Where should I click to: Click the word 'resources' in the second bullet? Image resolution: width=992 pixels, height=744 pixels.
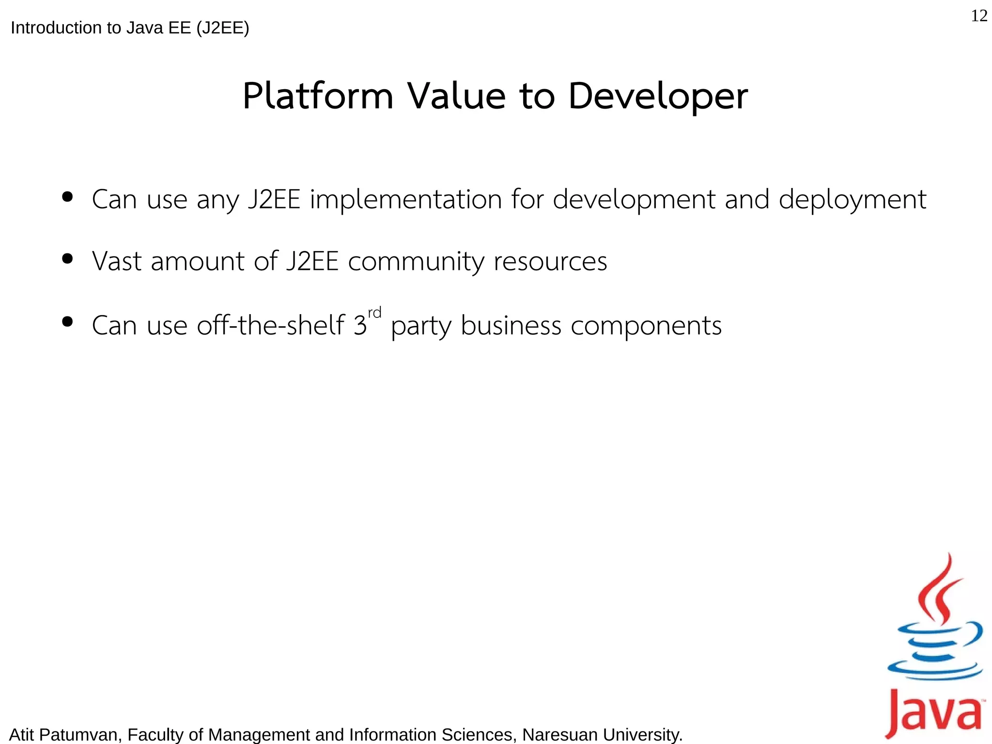click(550, 262)
